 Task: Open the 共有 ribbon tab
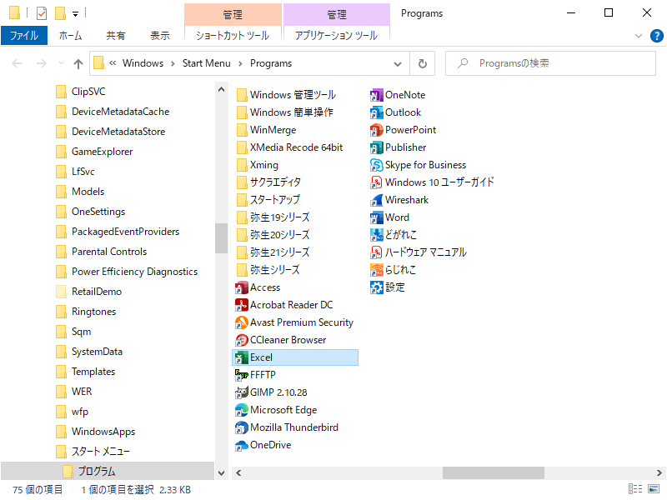(x=116, y=36)
